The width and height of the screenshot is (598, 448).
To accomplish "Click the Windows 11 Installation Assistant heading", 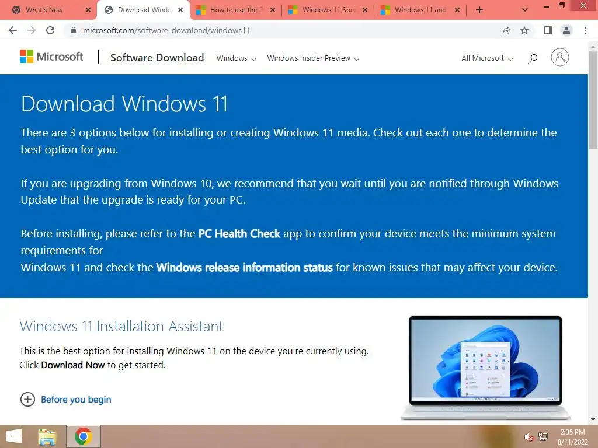I will (121, 327).
